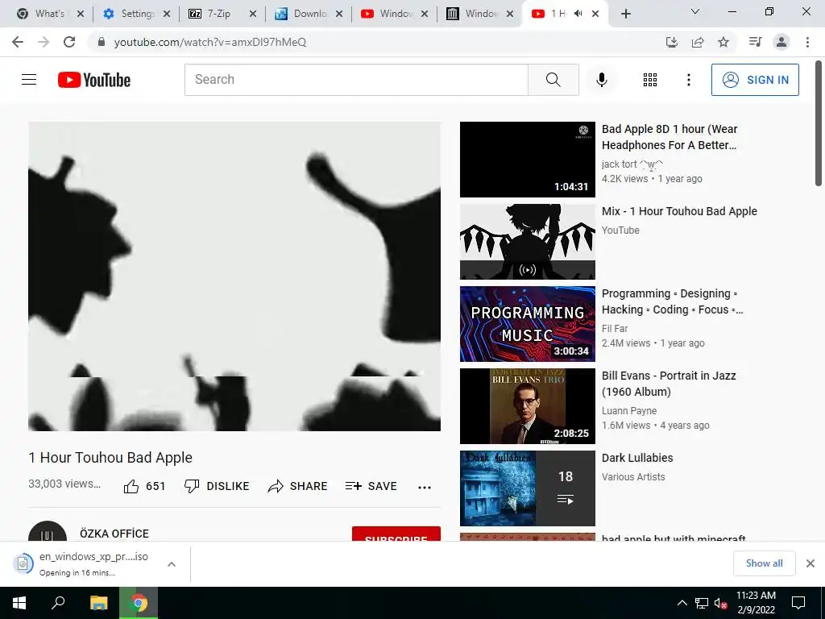This screenshot has height=619, width=825.
Task: Open Dark Lullabies playlist thumbnail
Action: [x=527, y=488]
